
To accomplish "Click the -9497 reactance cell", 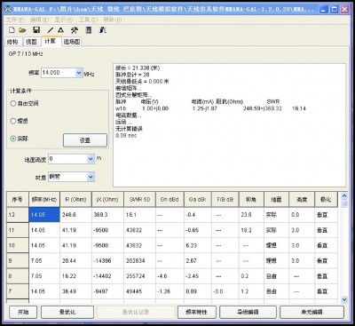I will 107,291.
